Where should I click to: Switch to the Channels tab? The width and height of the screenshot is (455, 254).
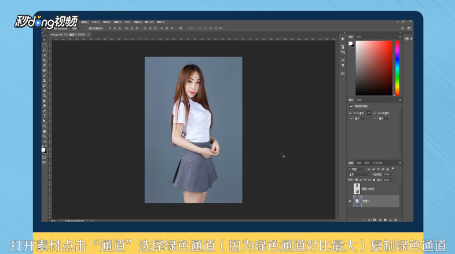click(x=359, y=163)
